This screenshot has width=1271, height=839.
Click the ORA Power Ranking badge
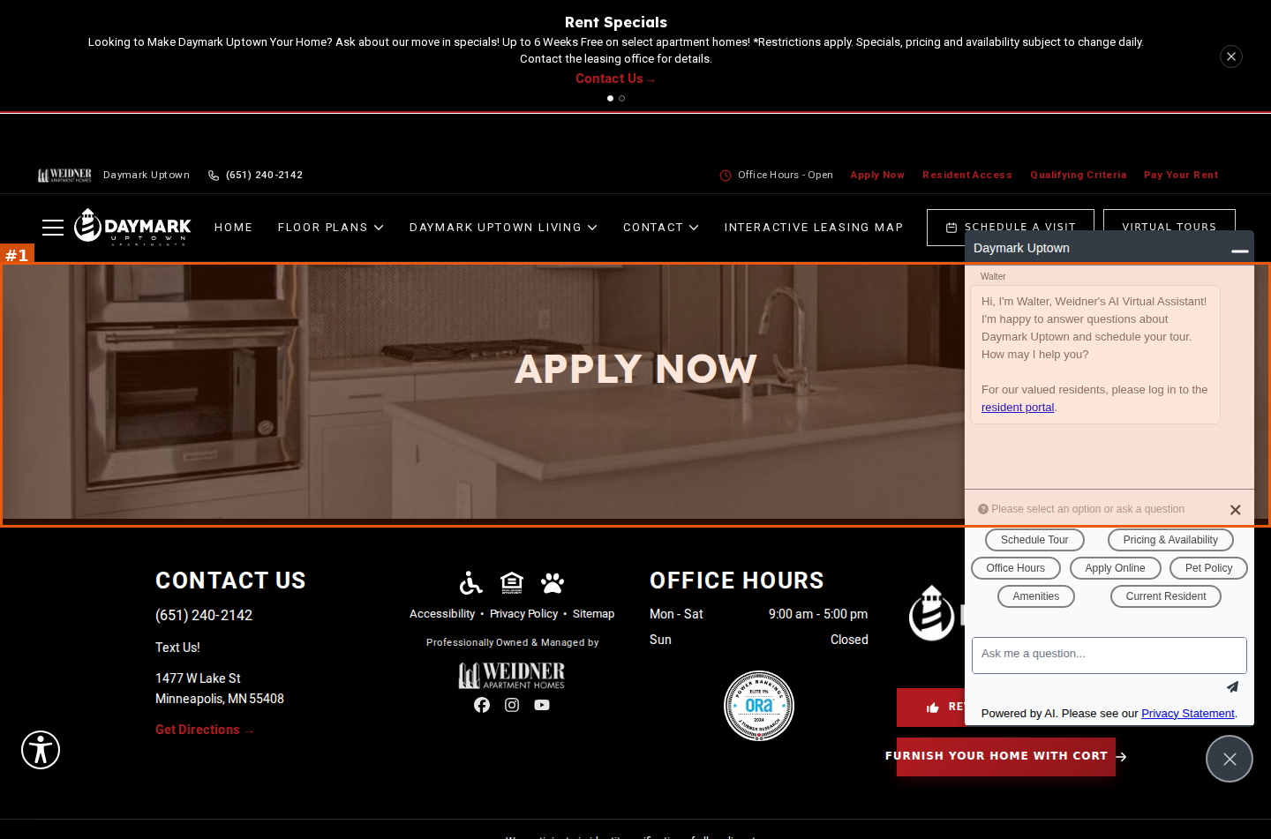pos(759,706)
